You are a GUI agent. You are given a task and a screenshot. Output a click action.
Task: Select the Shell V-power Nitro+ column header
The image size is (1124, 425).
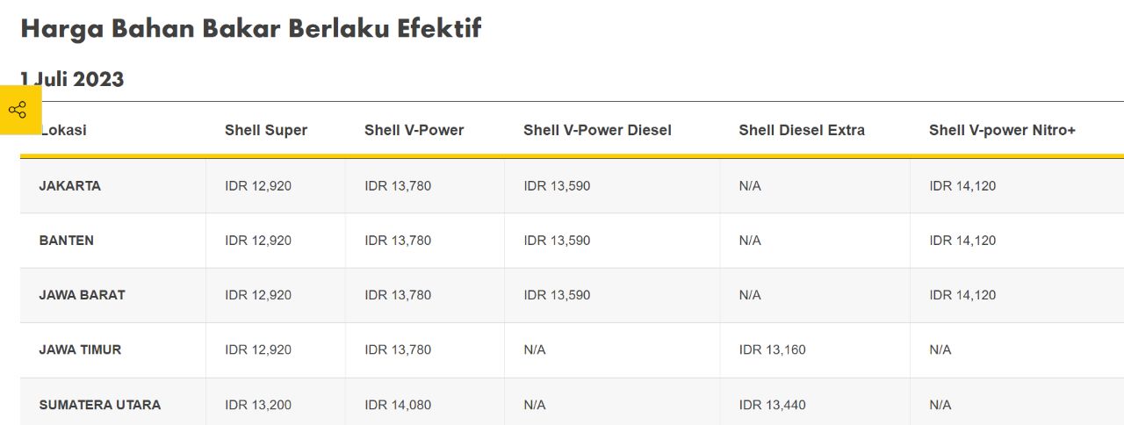(1002, 130)
